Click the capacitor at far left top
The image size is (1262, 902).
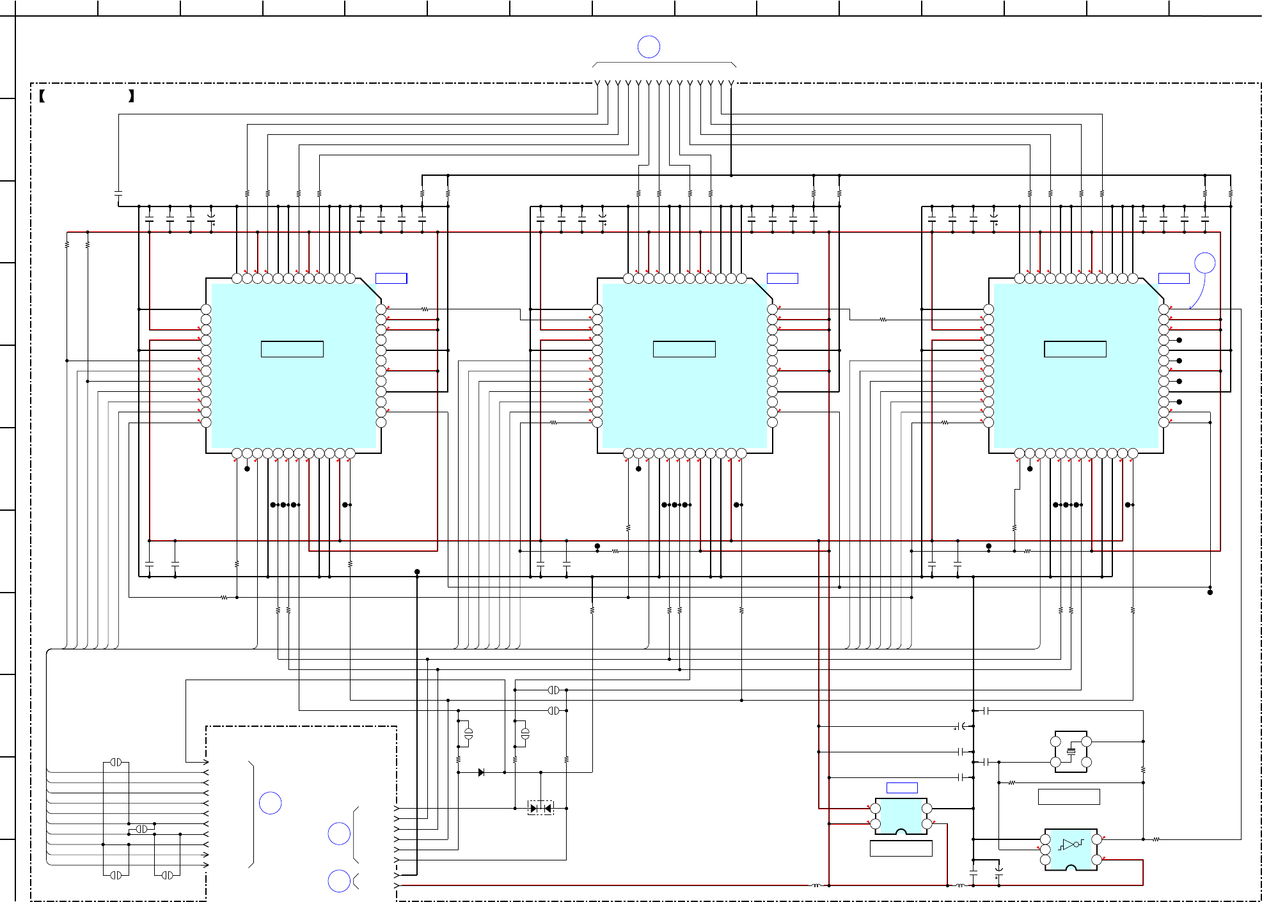pos(118,192)
